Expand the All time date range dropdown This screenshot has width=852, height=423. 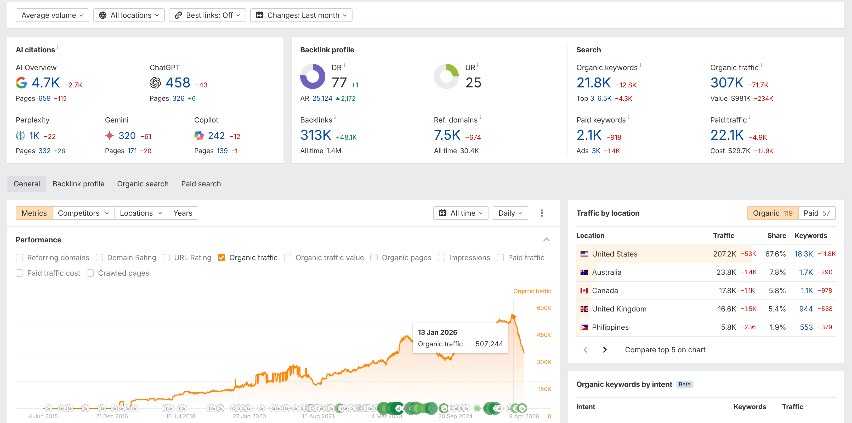461,213
